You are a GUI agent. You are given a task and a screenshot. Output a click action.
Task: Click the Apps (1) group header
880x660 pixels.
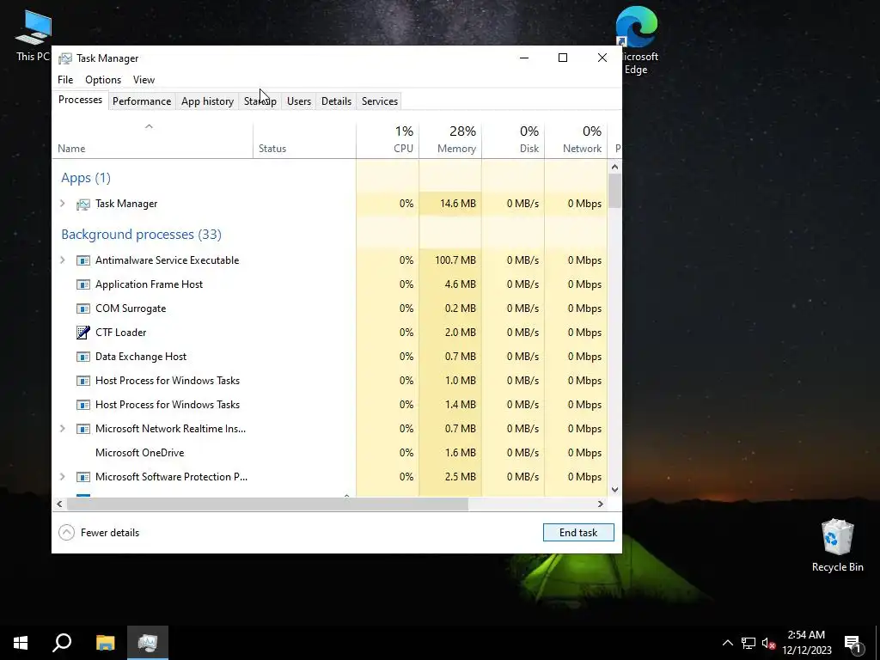click(86, 178)
